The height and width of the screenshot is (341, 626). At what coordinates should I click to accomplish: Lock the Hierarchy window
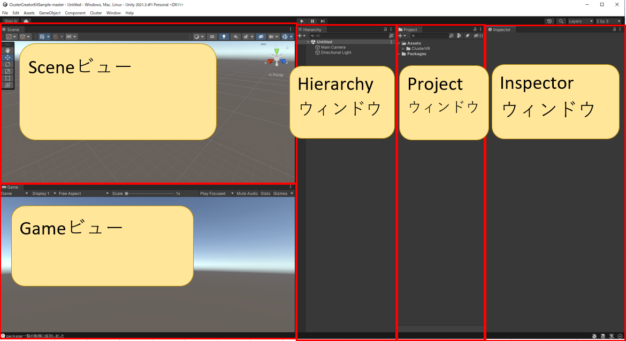pyautogui.click(x=385, y=29)
